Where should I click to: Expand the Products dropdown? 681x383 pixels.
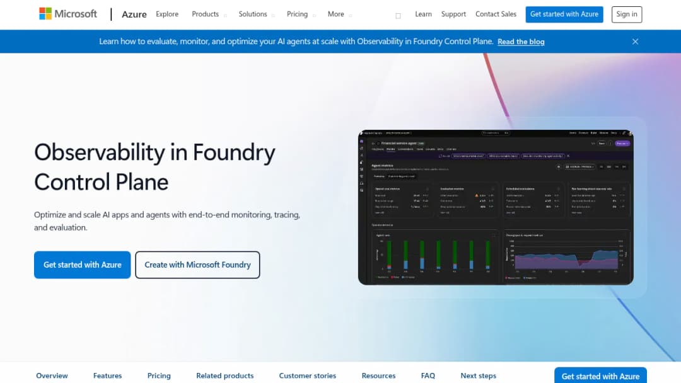pos(209,14)
